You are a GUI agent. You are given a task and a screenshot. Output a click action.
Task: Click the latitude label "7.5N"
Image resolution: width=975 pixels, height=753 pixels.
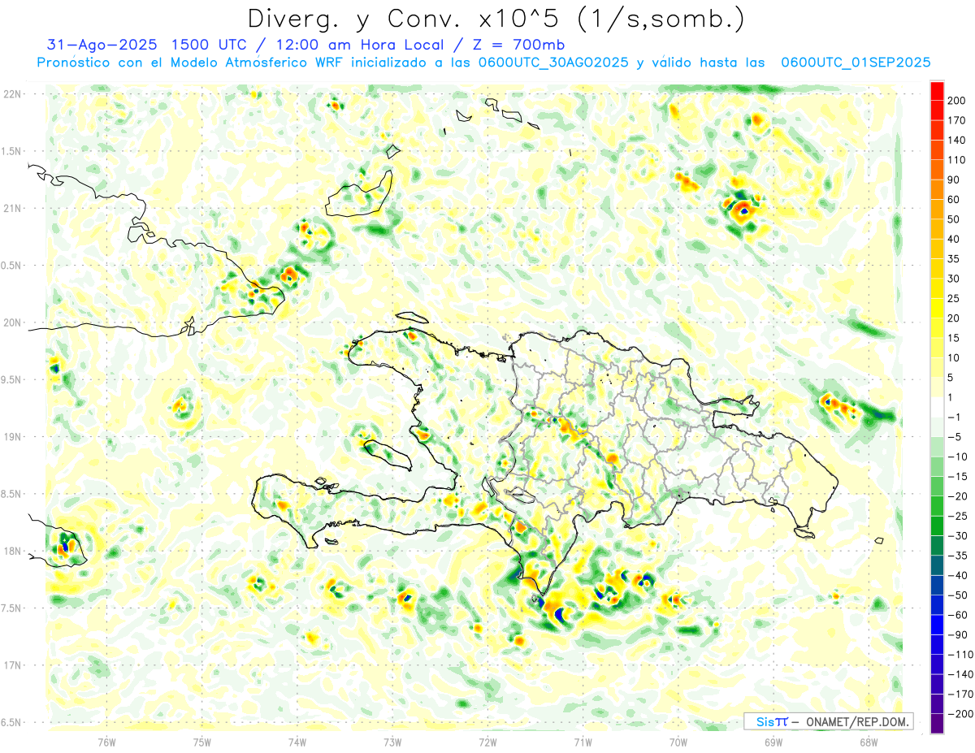pos(11,608)
